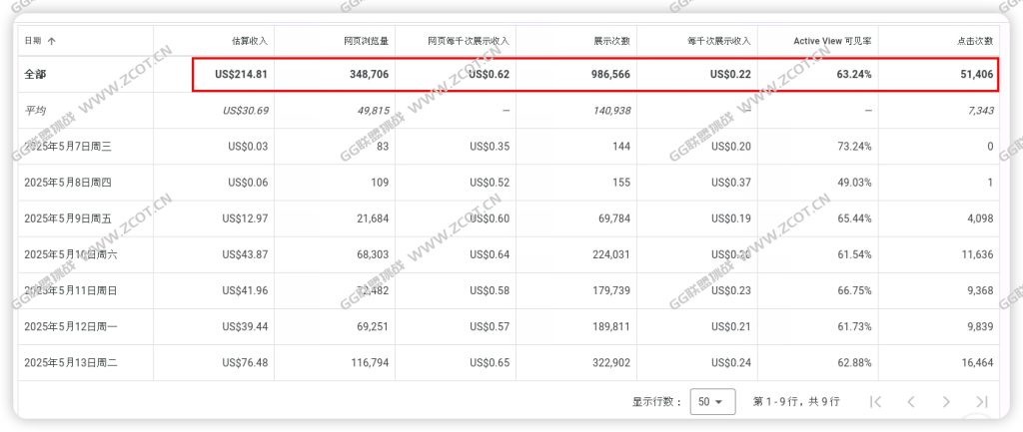Sort by 网页每千次展示收入 column header

coord(469,41)
